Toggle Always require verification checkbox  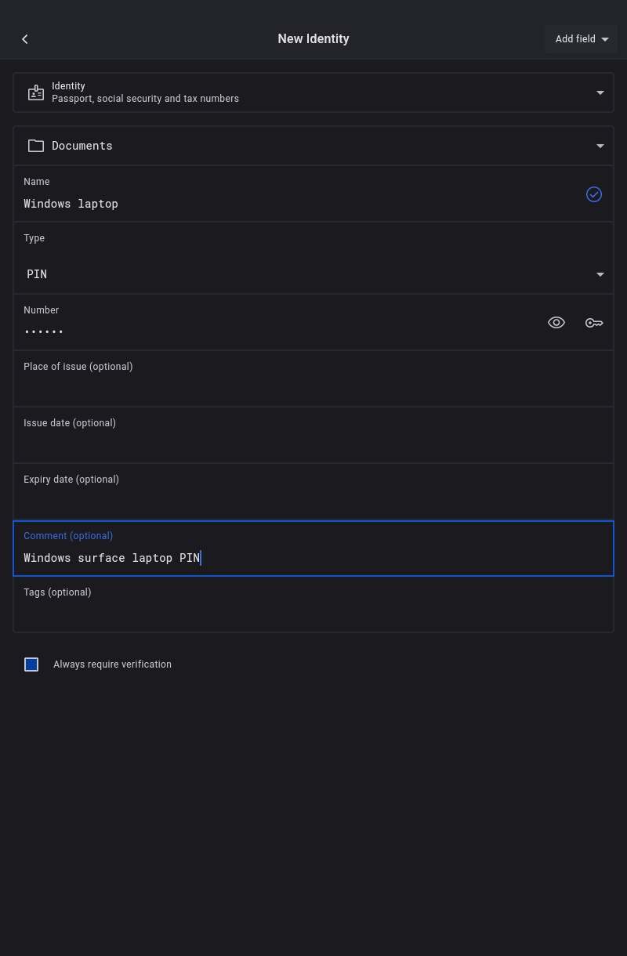[x=31, y=664]
